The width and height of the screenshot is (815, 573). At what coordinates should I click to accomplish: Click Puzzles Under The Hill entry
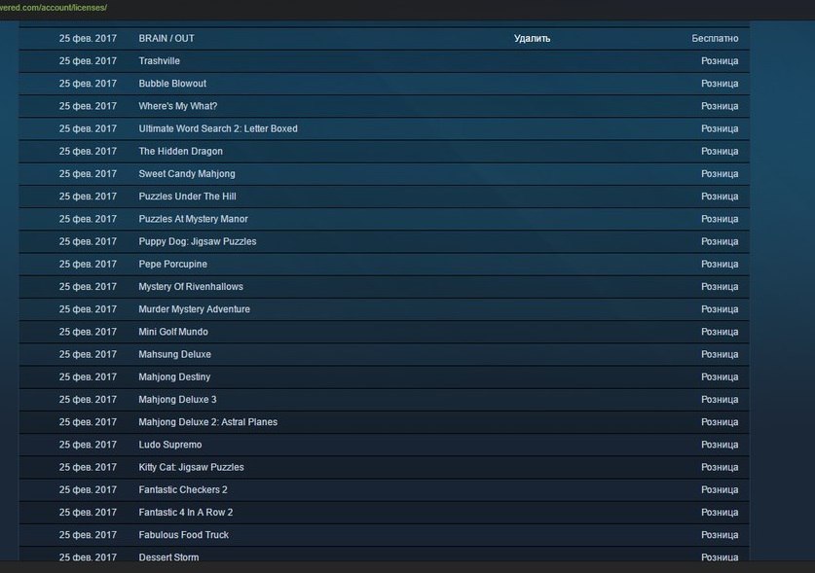187,197
